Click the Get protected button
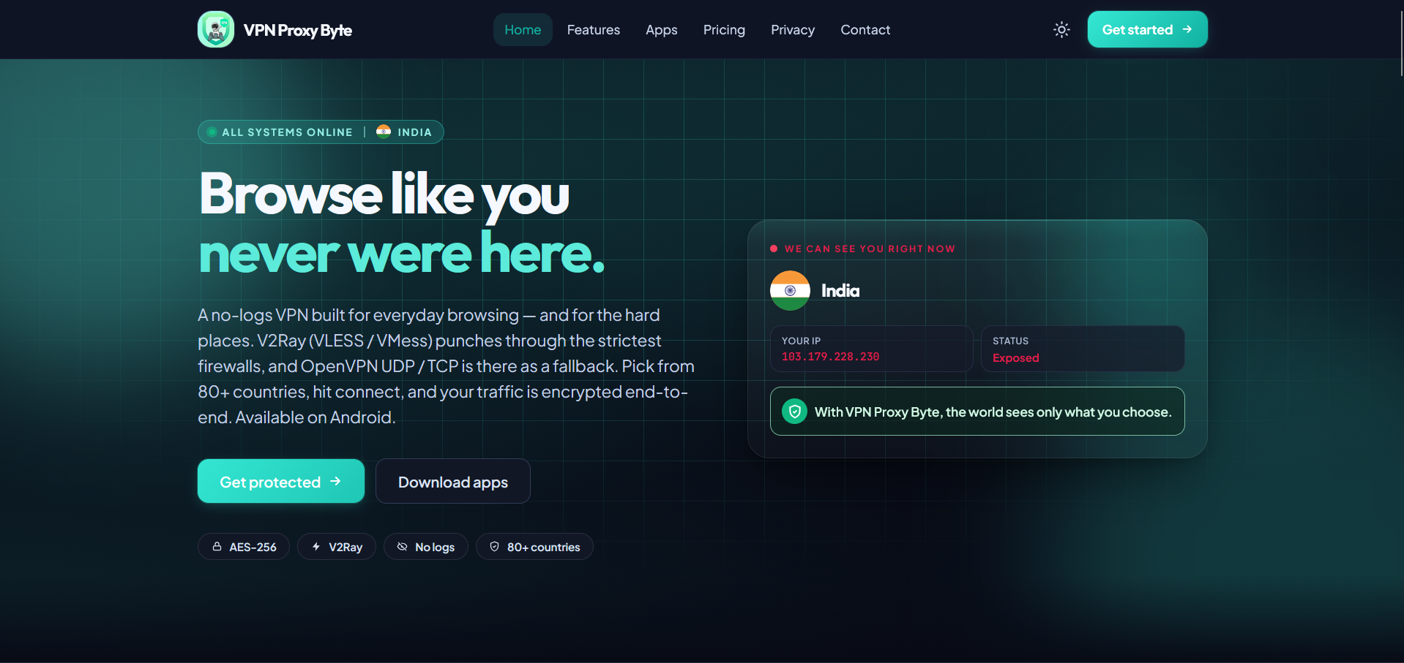Screen dimensions: 1404x663 (x=281, y=481)
